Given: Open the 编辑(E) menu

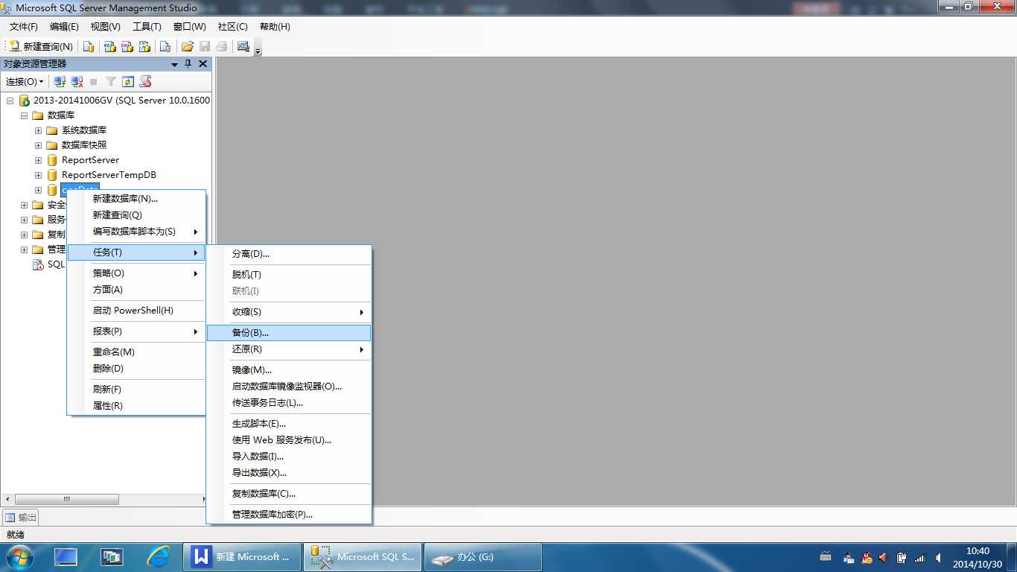Looking at the screenshot, I should pyautogui.click(x=64, y=27).
